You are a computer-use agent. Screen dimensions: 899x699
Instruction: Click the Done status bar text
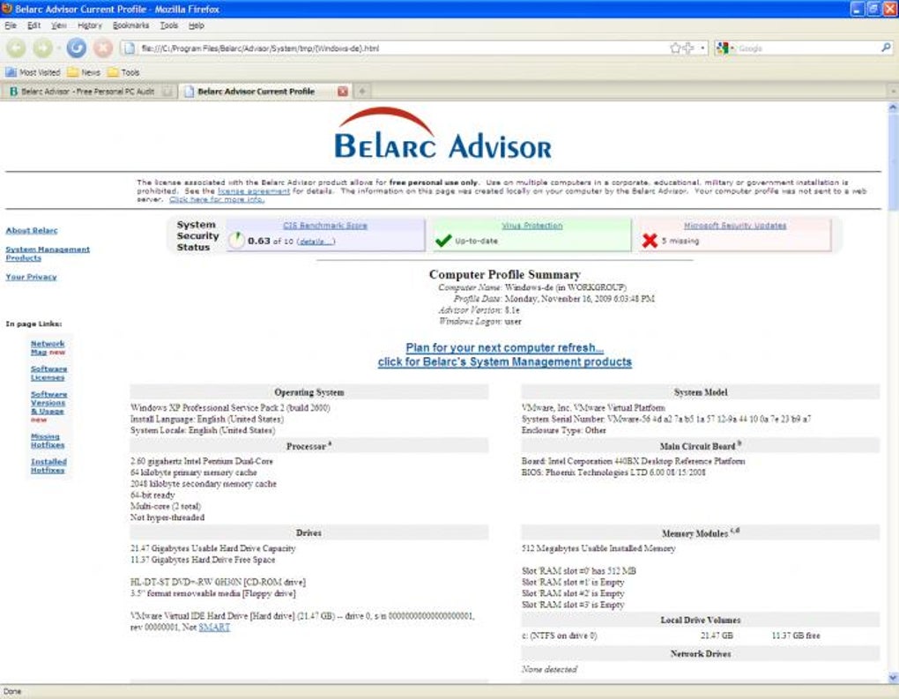coord(12,692)
